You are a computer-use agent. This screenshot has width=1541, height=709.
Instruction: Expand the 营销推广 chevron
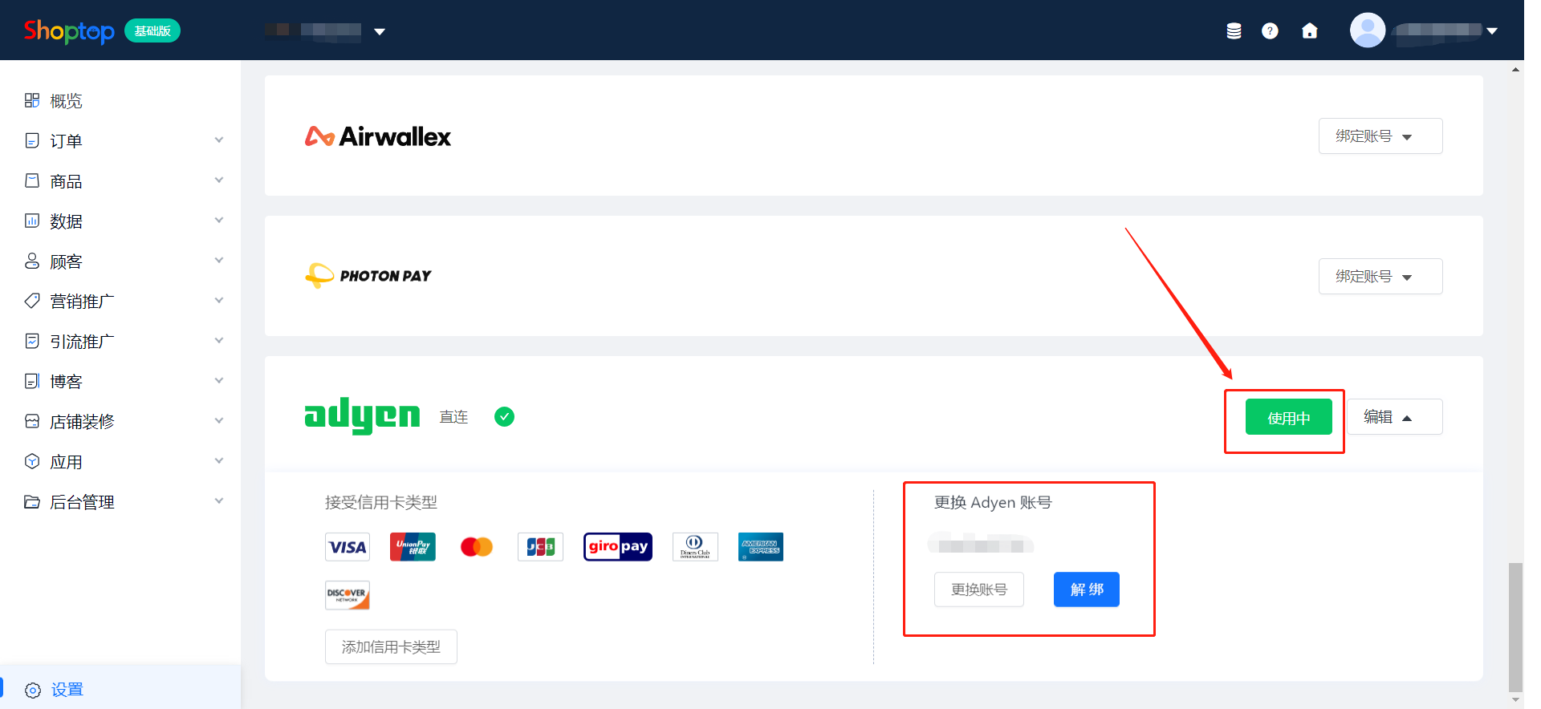(x=219, y=301)
